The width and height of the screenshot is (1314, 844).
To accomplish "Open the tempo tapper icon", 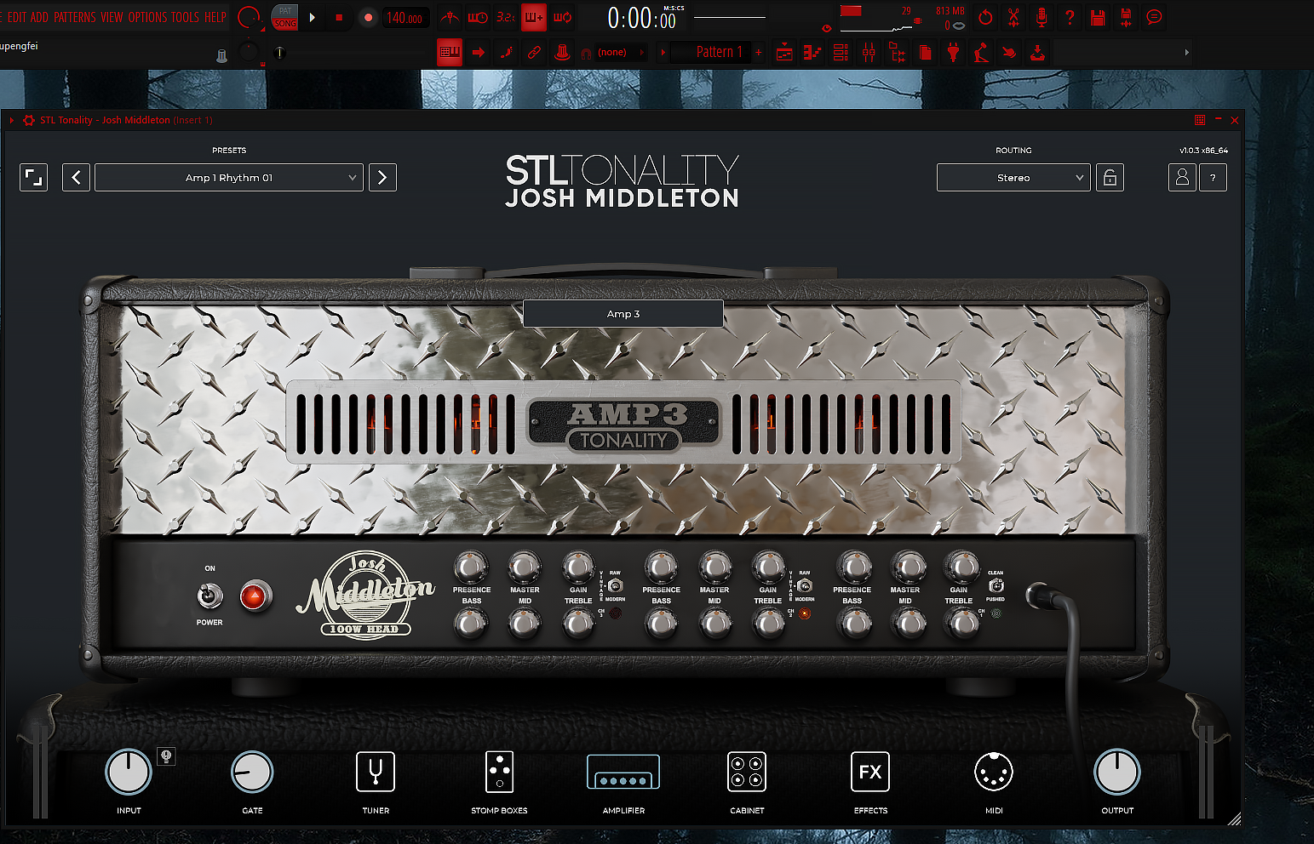I will (981, 53).
